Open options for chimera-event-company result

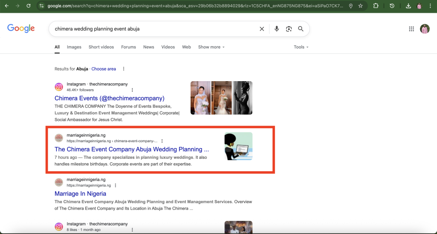click(162, 141)
